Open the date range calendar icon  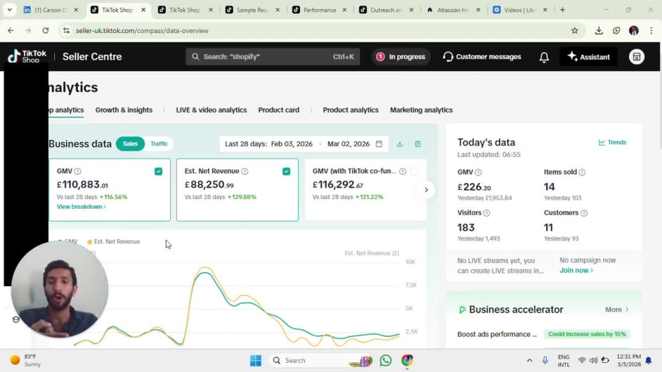379,143
